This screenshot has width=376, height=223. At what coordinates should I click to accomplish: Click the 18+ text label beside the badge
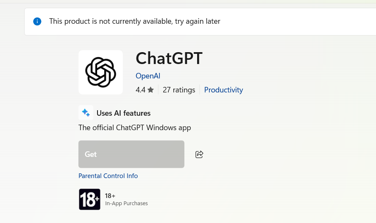click(x=110, y=196)
